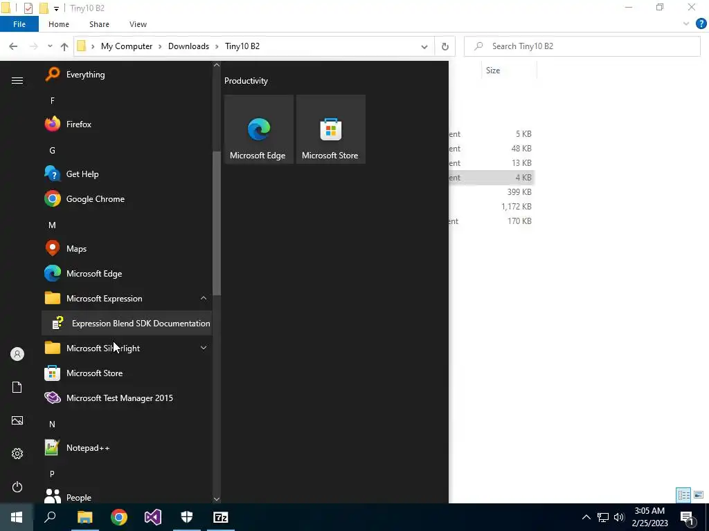Open Microsoft Edge in the app list
This screenshot has width=709, height=531.
[x=127, y=273]
